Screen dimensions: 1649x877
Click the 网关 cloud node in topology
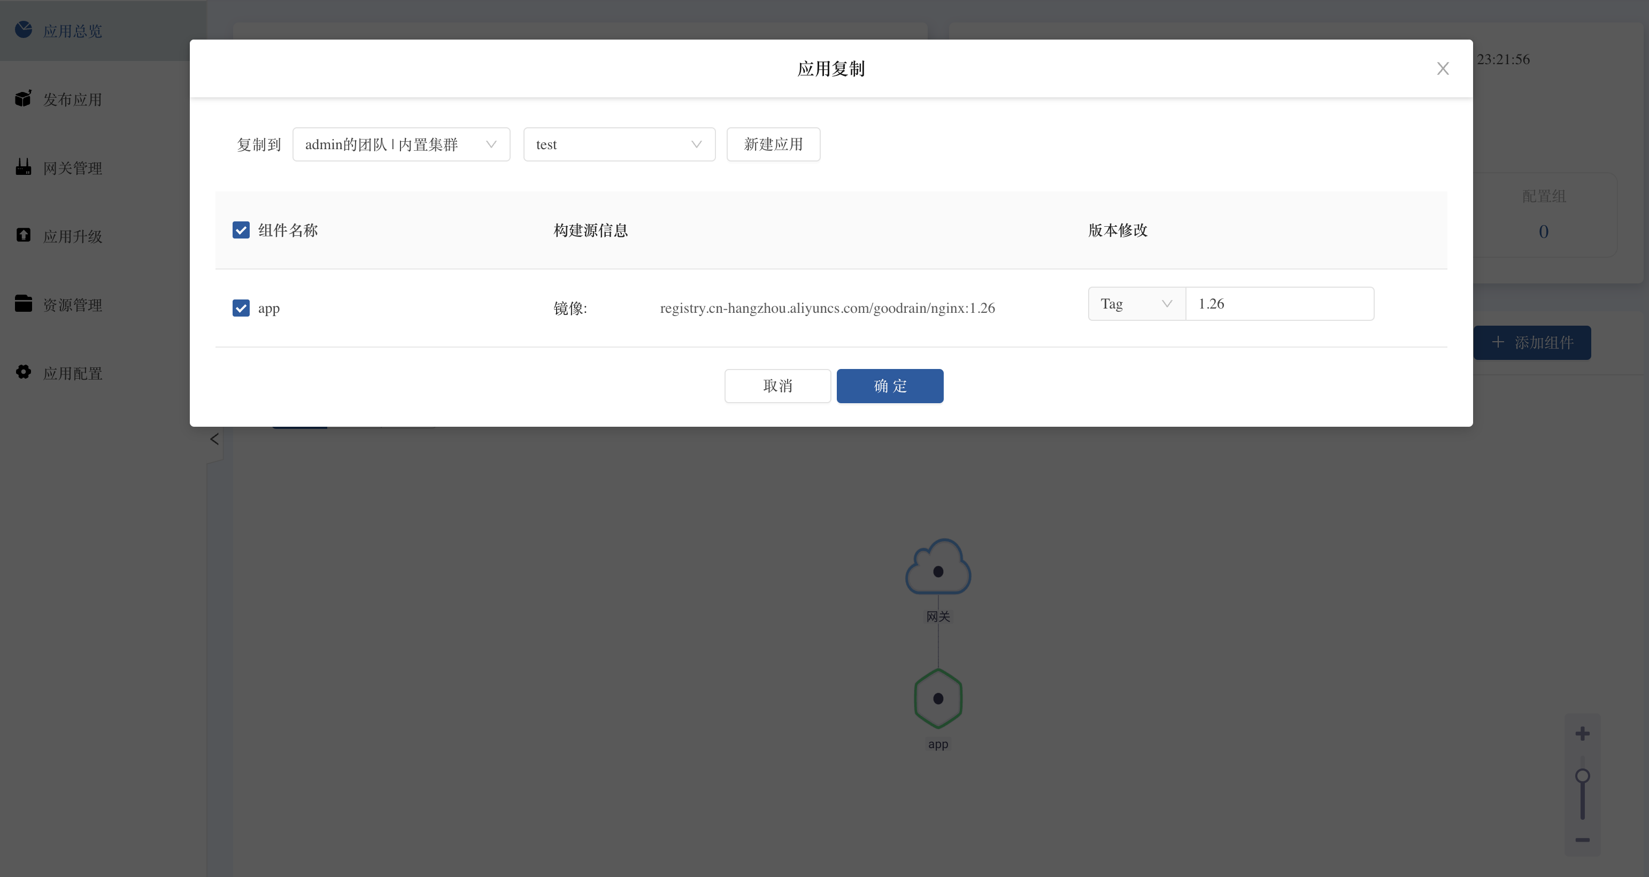[x=938, y=567]
